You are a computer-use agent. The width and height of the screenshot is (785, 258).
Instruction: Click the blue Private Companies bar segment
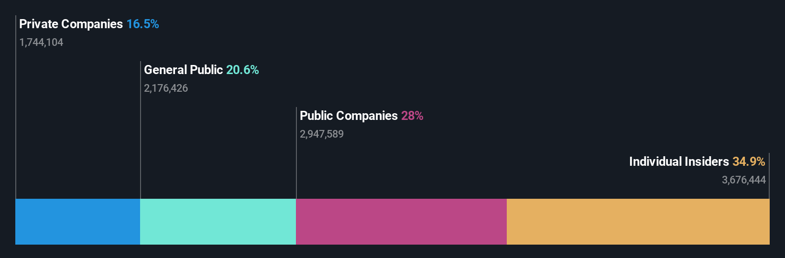[77, 222]
